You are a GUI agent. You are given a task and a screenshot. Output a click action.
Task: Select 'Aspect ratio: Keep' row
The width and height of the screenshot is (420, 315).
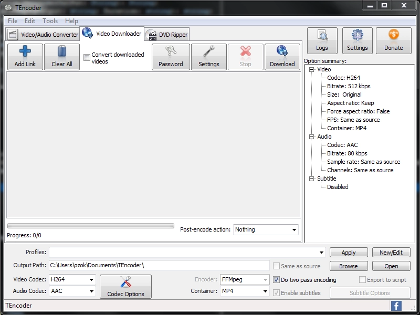point(350,103)
